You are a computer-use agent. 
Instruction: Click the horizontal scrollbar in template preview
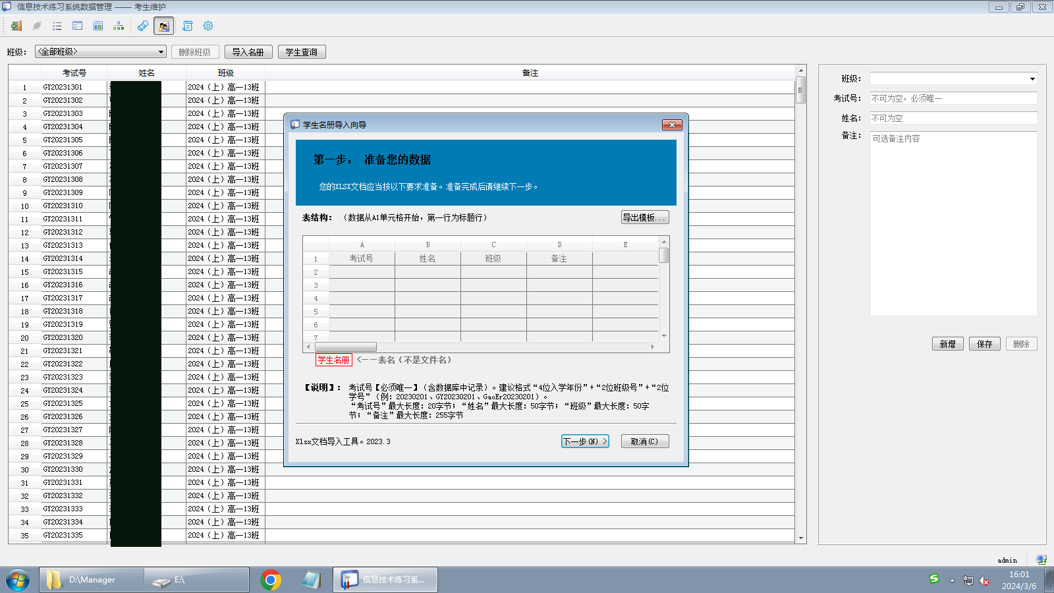(x=346, y=347)
